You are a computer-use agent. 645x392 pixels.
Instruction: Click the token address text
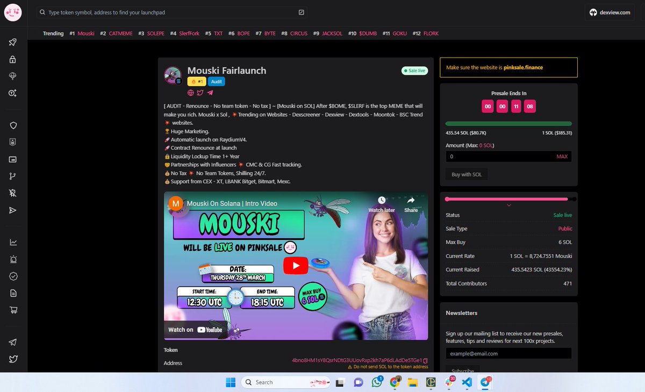[356, 360]
